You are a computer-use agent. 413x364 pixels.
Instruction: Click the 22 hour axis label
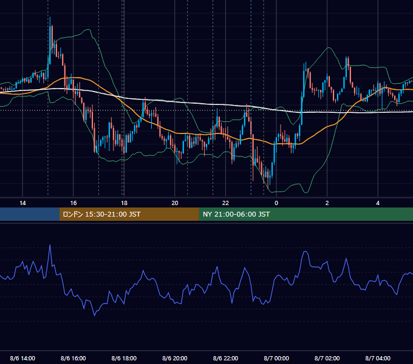(225, 203)
